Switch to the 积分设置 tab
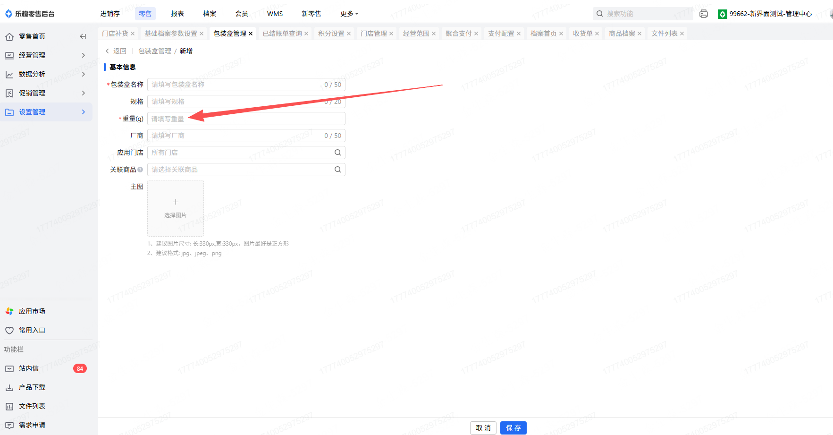The width and height of the screenshot is (833, 435). (x=331, y=34)
